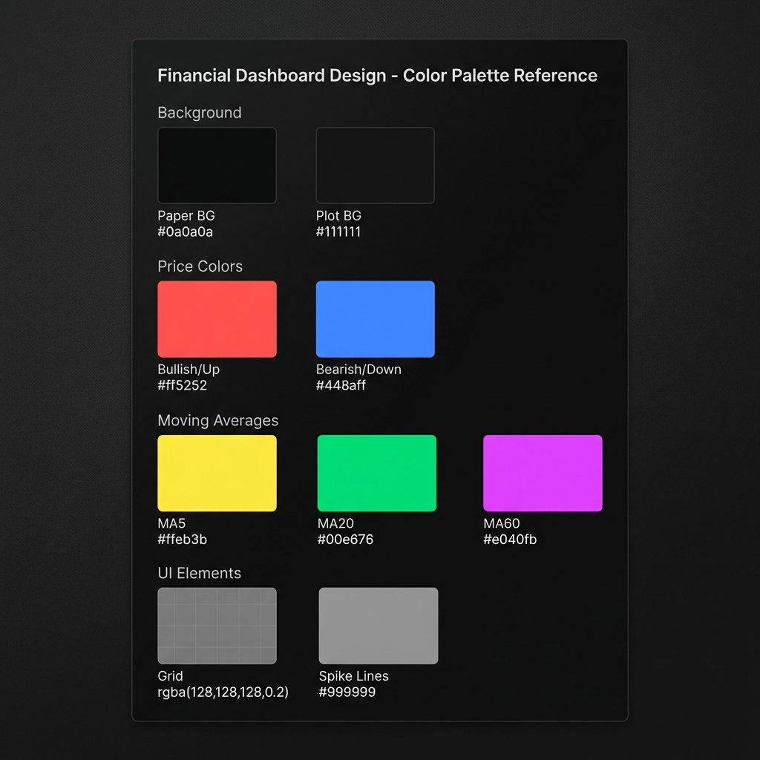Click the 'MA5' label
The width and height of the screenshot is (760, 760).
coord(171,523)
